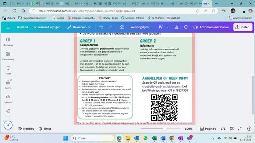
Task: Open the Elementen panel
Action: pyautogui.click(x=8, y=56)
